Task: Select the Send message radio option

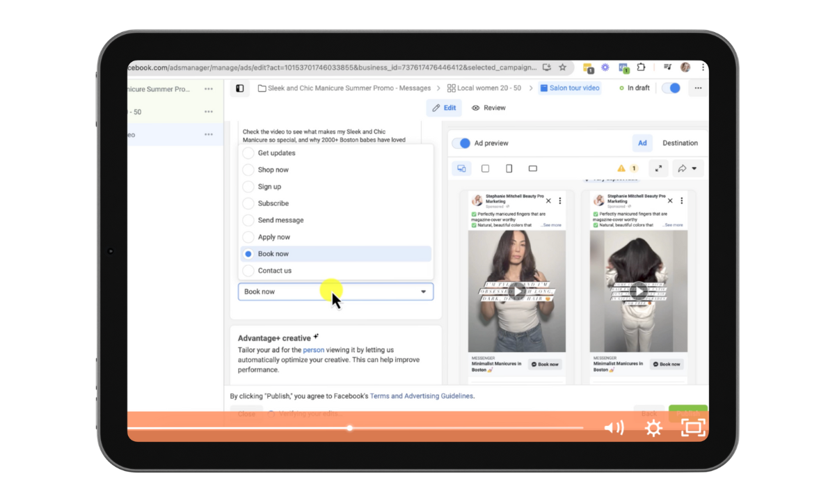Action: click(248, 220)
